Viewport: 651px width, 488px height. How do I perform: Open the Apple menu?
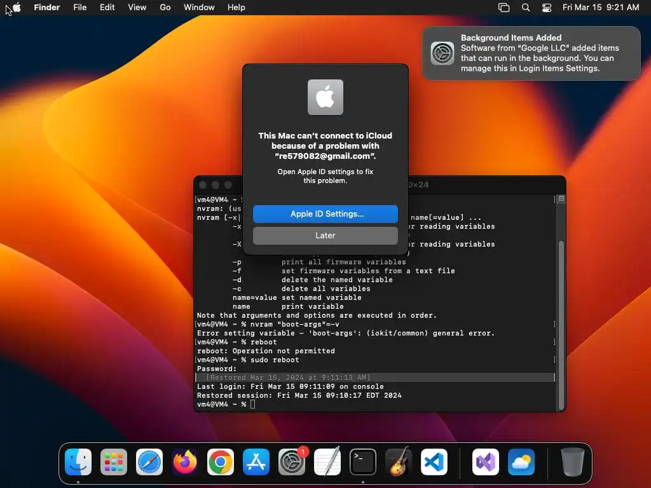pyautogui.click(x=17, y=7)
